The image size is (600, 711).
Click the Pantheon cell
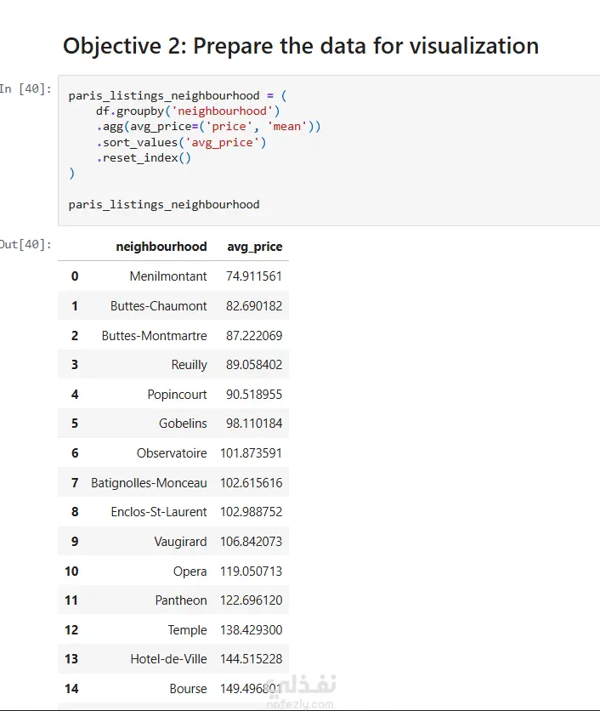pyautogui.click(x=181, y=600)
